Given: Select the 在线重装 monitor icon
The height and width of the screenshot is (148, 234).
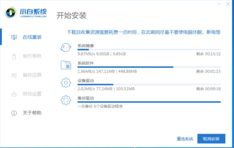Looking at the screenshot, I should pos(14,37).
